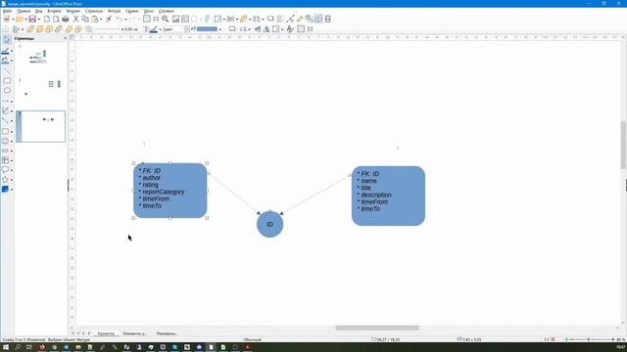Viewport: 627px width, 352px height.
Task: Close the Страницы pages panel
Action: 66,38
